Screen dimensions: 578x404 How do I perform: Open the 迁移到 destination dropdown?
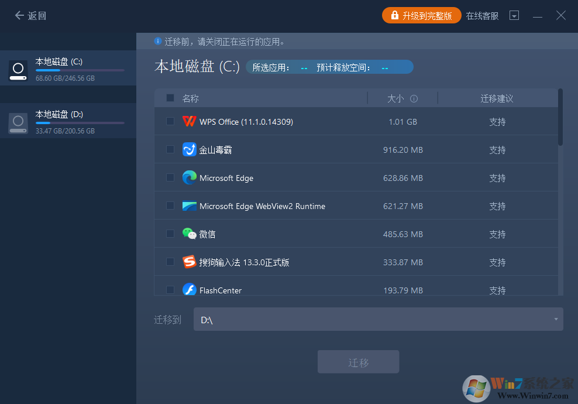pos(378,319)
